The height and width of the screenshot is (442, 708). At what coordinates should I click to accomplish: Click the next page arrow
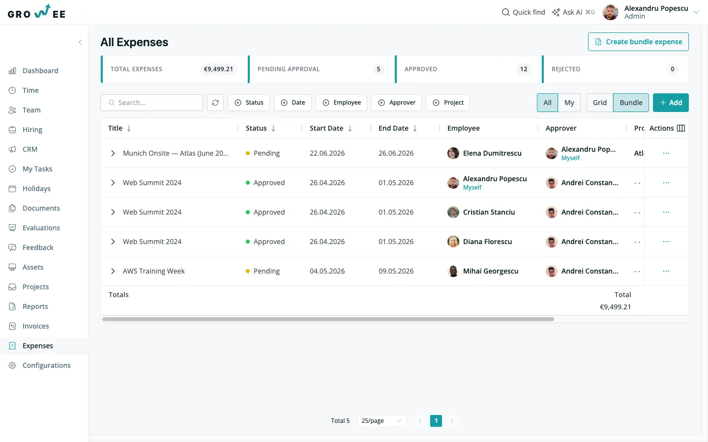[x=452, y=421]
